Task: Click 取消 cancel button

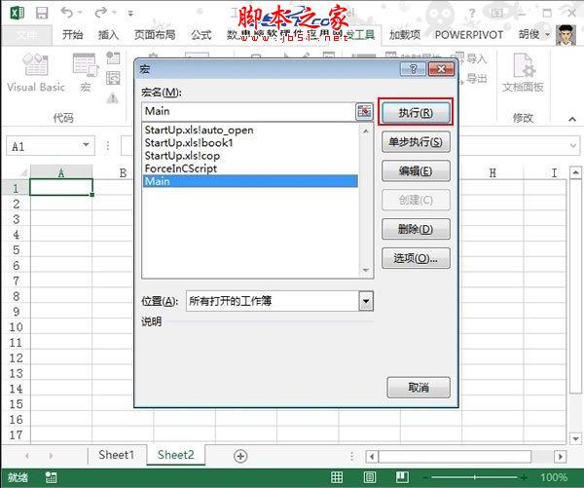Action: pos(419,388)
